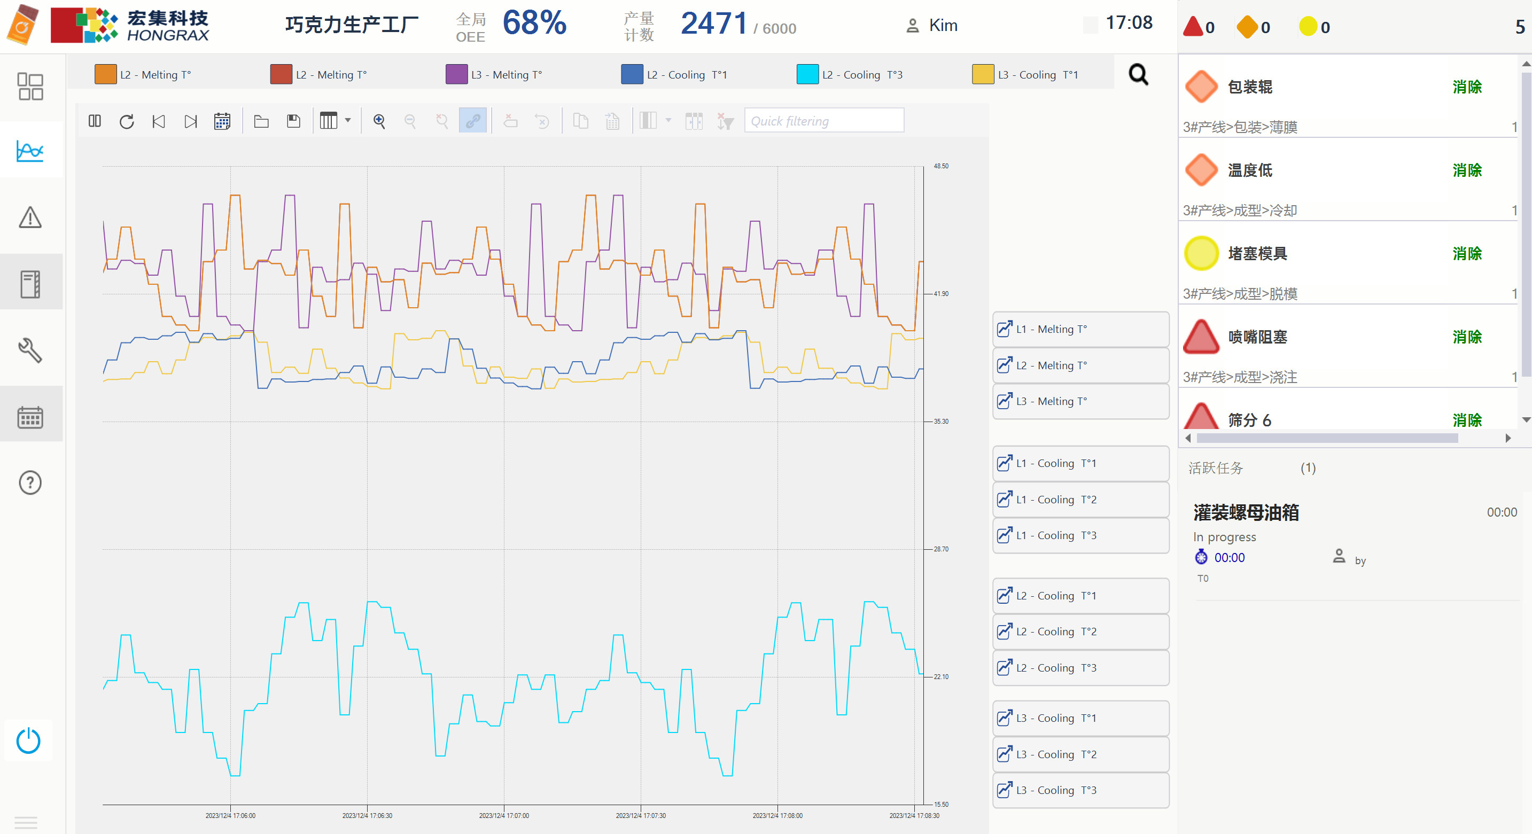The image size is (1532, 834).
Task: Open the trend chart page in the sidebar
Action: click(x=30, y=151)
